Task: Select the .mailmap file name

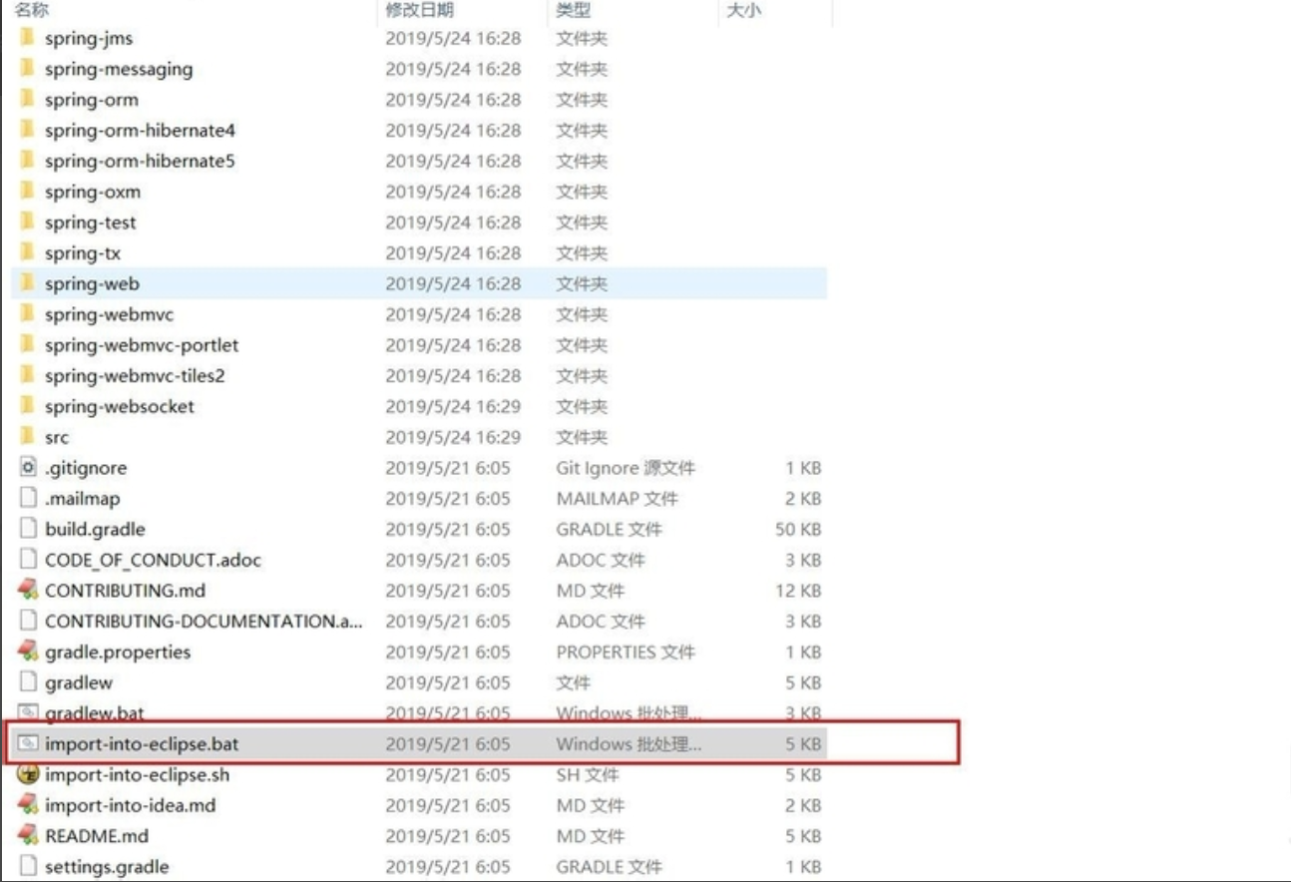Action: tap(83, 498)
